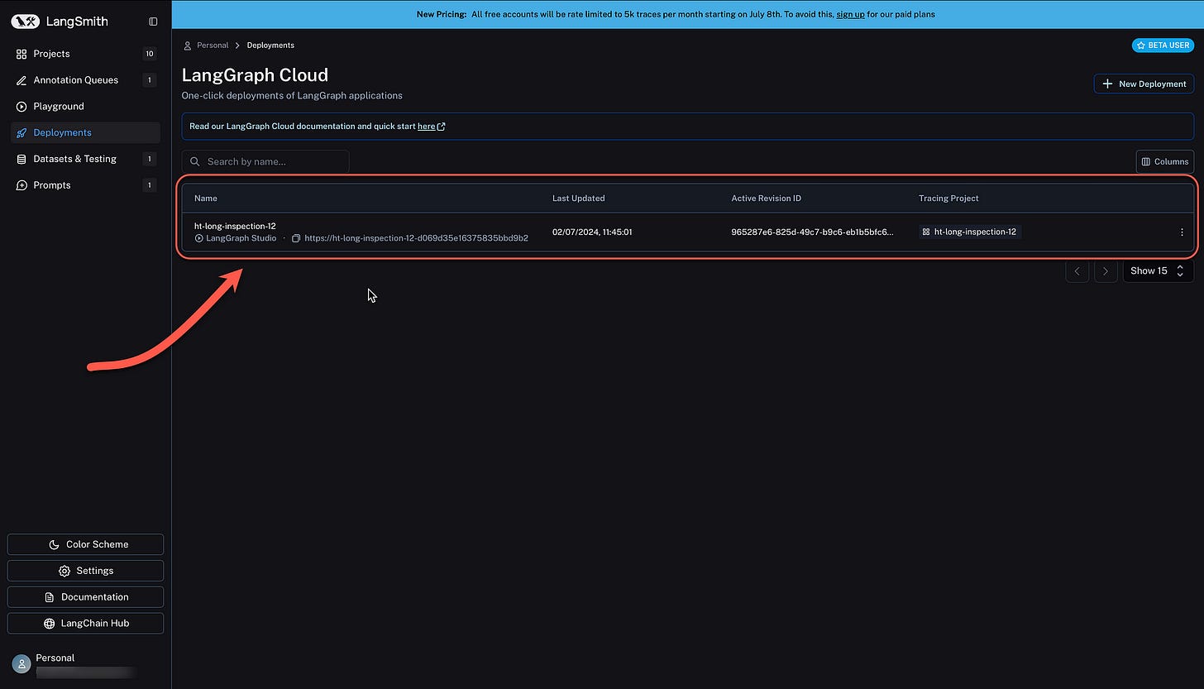Image resolution: width=1204 pixels, height=689 pixels.
Task: Click the New Deployment button
Action: (x=1144, y=84)
